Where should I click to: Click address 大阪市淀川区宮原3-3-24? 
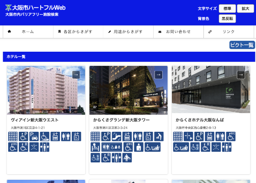click(x=110, y=128)
